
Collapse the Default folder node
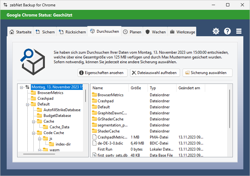(27, 105)
